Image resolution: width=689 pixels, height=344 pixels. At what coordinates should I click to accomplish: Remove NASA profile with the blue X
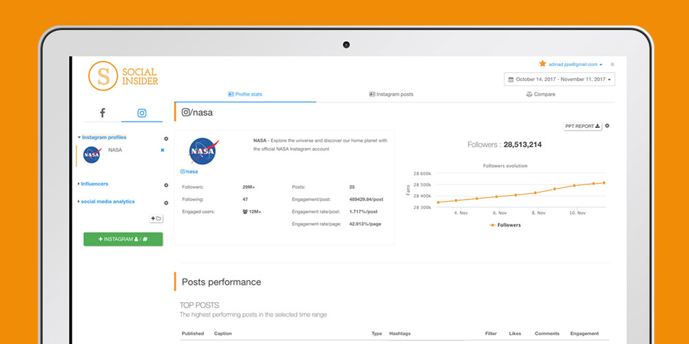pos(162,150)
